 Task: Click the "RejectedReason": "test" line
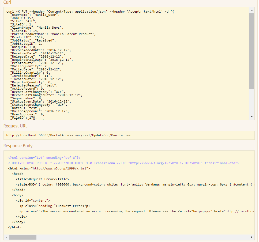(x=34, y=86)
